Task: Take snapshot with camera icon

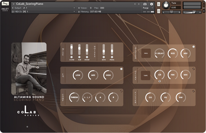Action: 145,4
